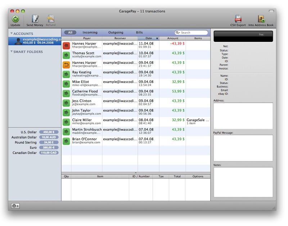The height and width of the screenshot is (226, 288).
Task: Open the search magnifier dropdown
Action: 178,32
